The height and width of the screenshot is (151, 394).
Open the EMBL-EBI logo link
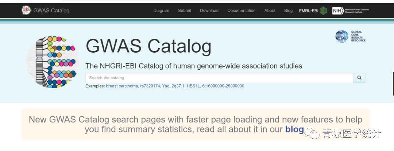(313, 11)
